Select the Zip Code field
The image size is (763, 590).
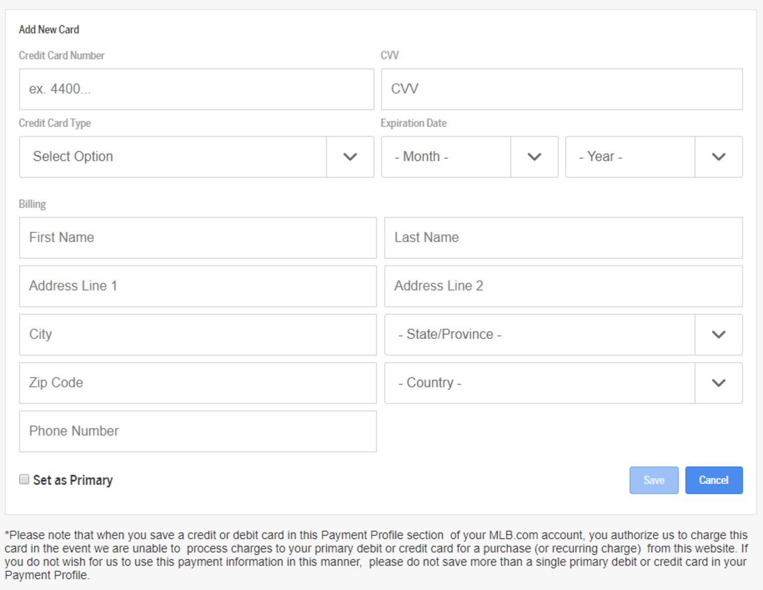[198, 383]
